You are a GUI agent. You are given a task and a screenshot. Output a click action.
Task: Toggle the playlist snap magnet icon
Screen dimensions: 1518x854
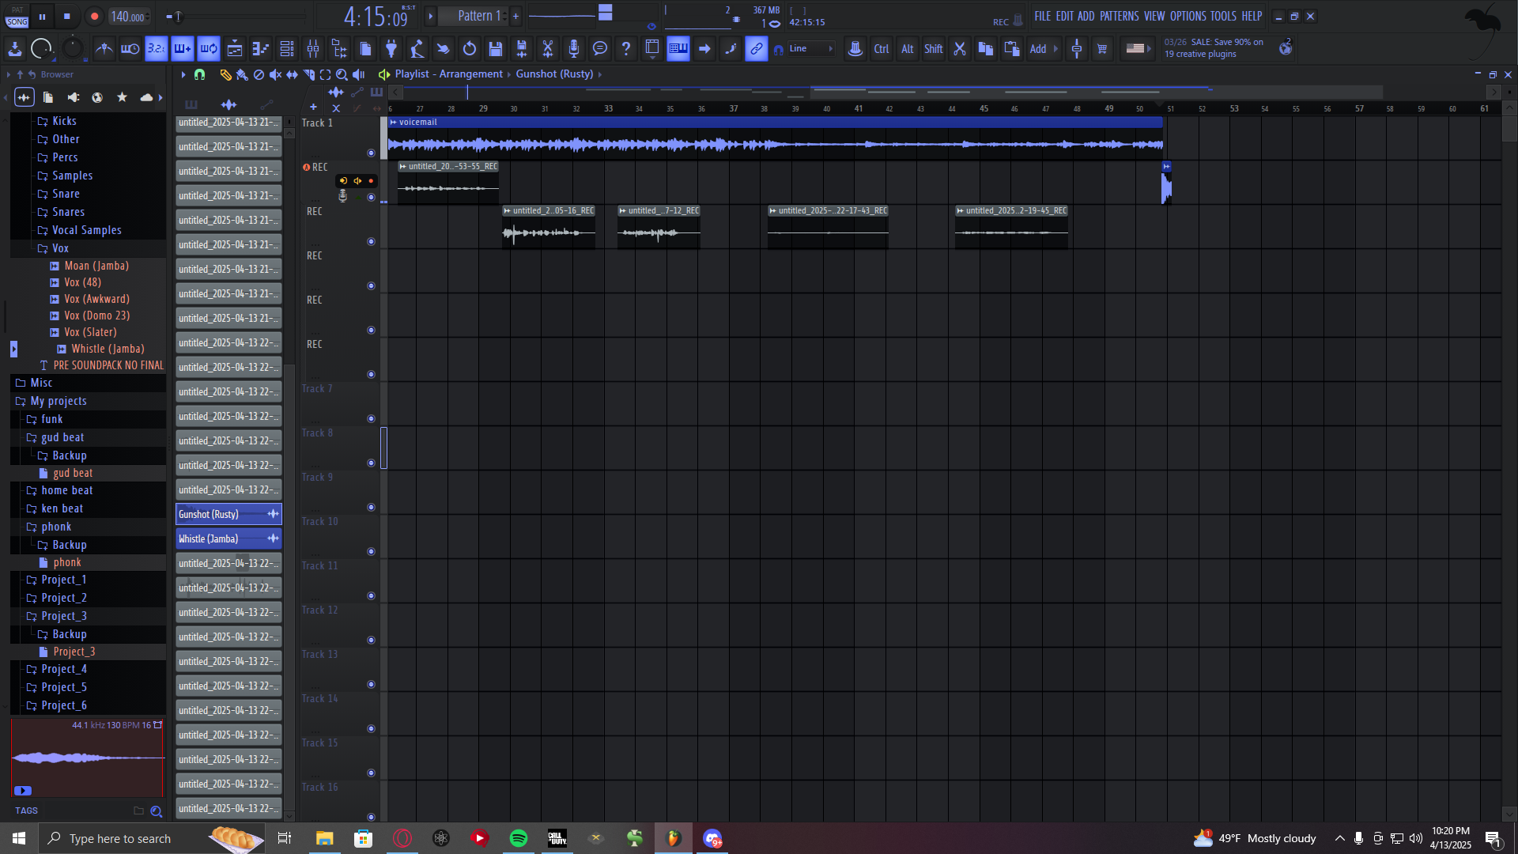199,74
